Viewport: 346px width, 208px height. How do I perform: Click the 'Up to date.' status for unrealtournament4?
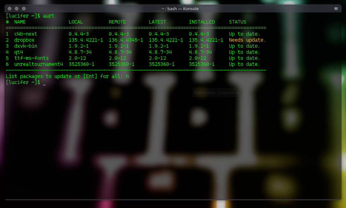pos(245,64)
